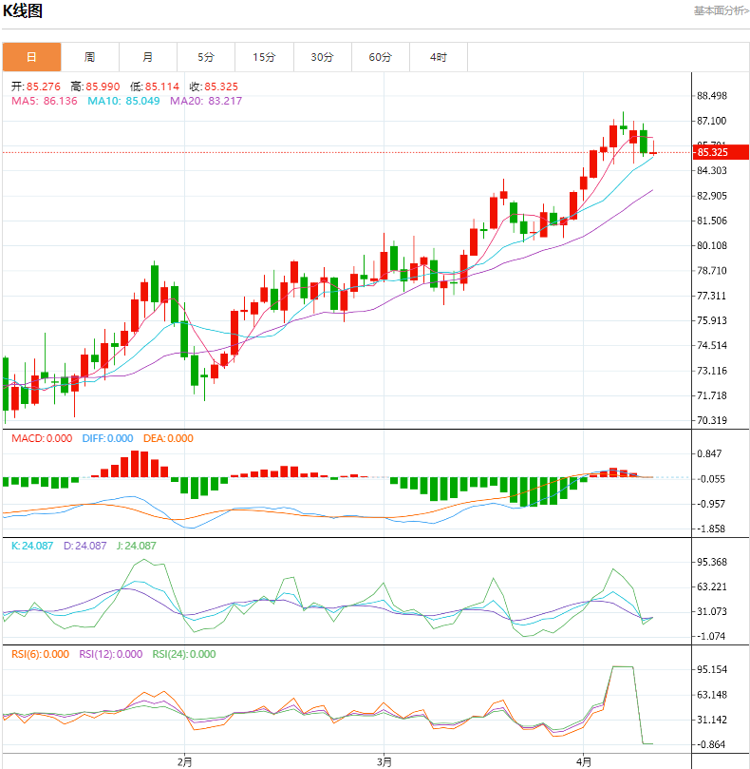750x769 pixels.
Task: Click the K: 24.087 KDJ label
Action: point(32,546)
